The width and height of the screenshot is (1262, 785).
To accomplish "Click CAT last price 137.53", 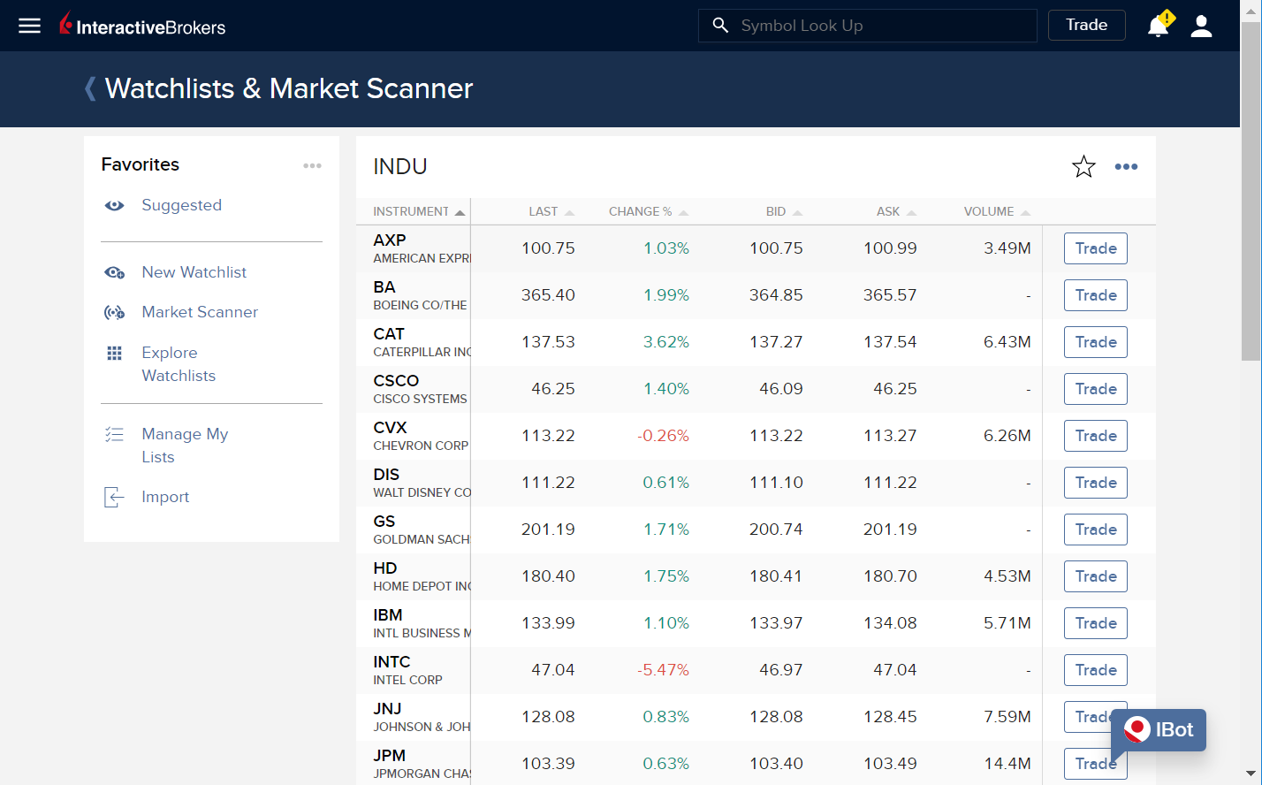I will [x=548, y=342].
